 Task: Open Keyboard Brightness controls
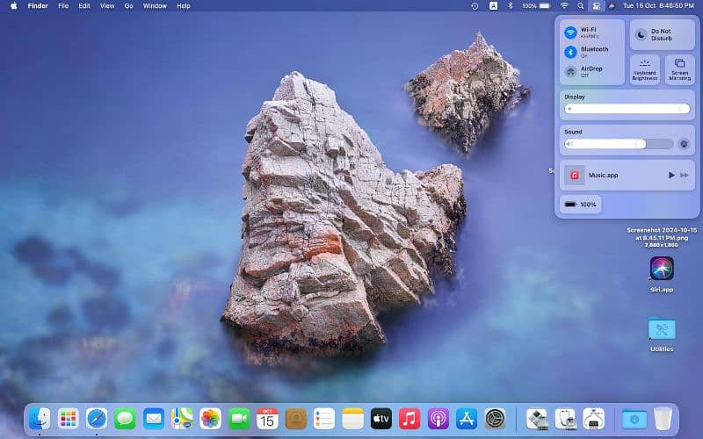[644, 68]
